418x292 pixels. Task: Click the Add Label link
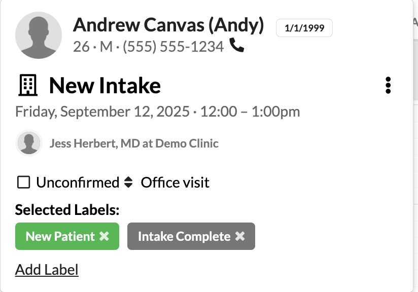click(47, 270)
